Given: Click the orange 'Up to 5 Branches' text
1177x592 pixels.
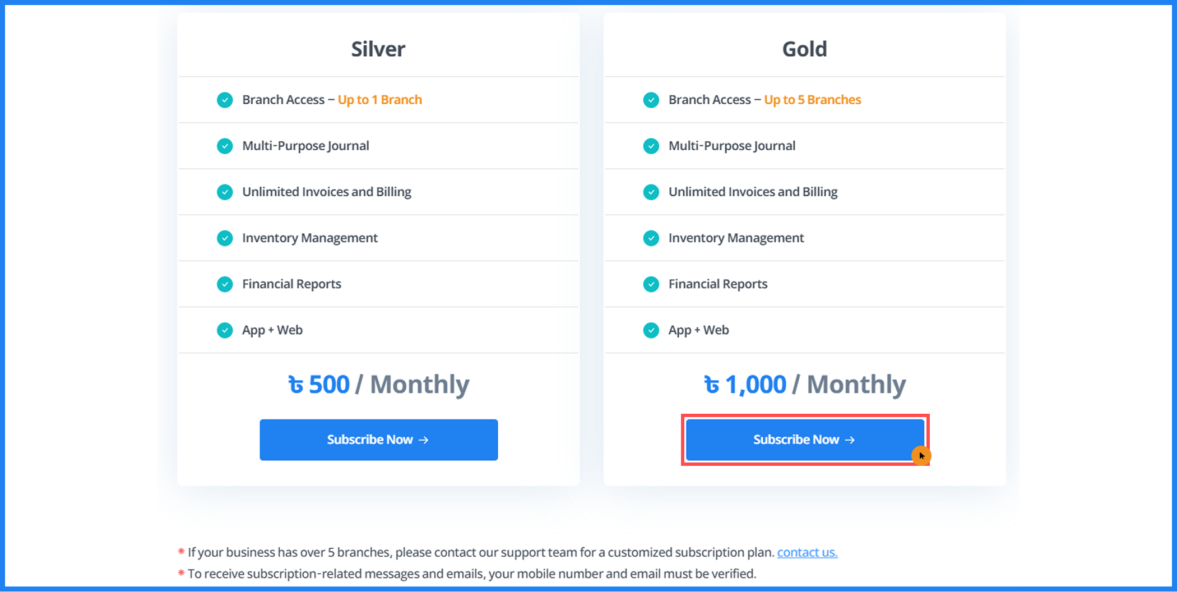Looking at the screenshot, I should 812,100.
